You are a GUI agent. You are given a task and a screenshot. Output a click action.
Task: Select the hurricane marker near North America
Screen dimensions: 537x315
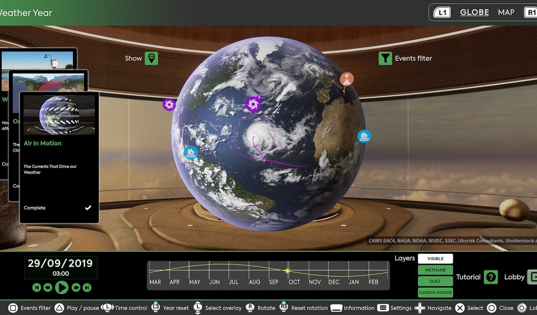pyautogui.click(x=169, y=104)
